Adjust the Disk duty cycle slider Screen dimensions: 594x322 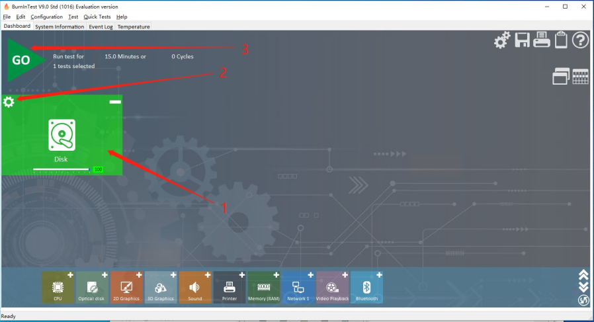61,169
